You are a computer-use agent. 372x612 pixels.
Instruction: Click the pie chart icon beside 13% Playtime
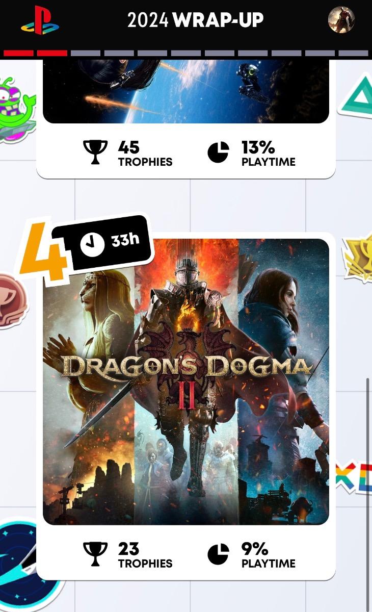pyautogui.click(x=218, y=152)
